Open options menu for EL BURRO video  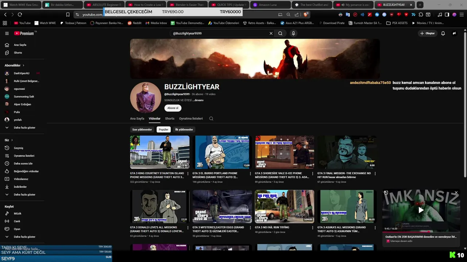point(250,174)
